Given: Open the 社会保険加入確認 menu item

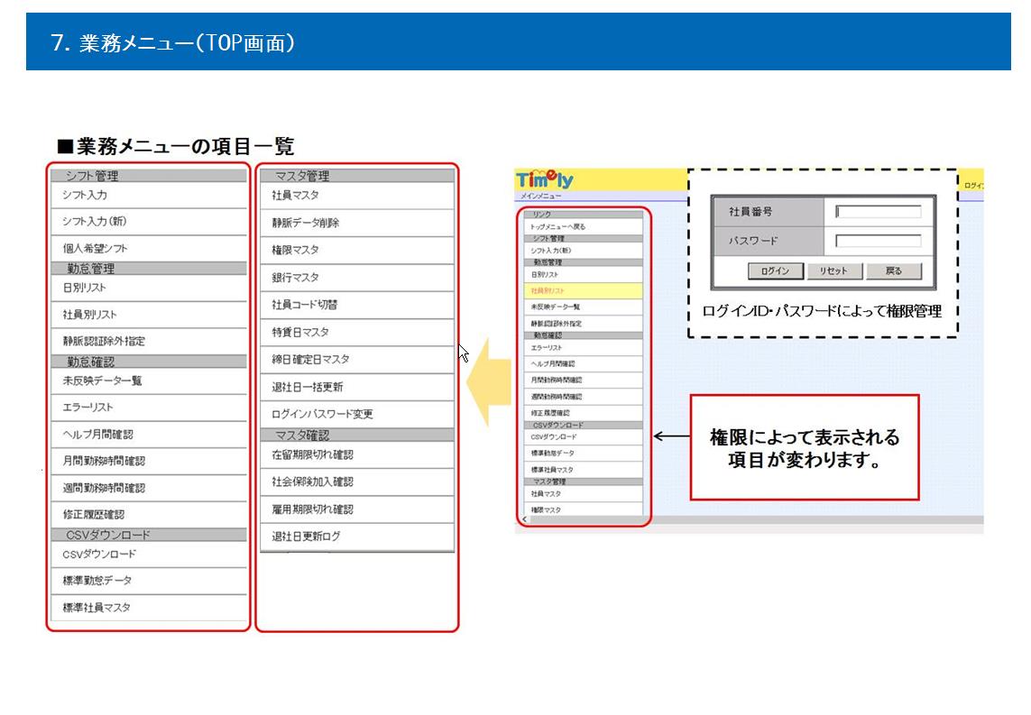Looking at the screenshot, I should 357,481.
